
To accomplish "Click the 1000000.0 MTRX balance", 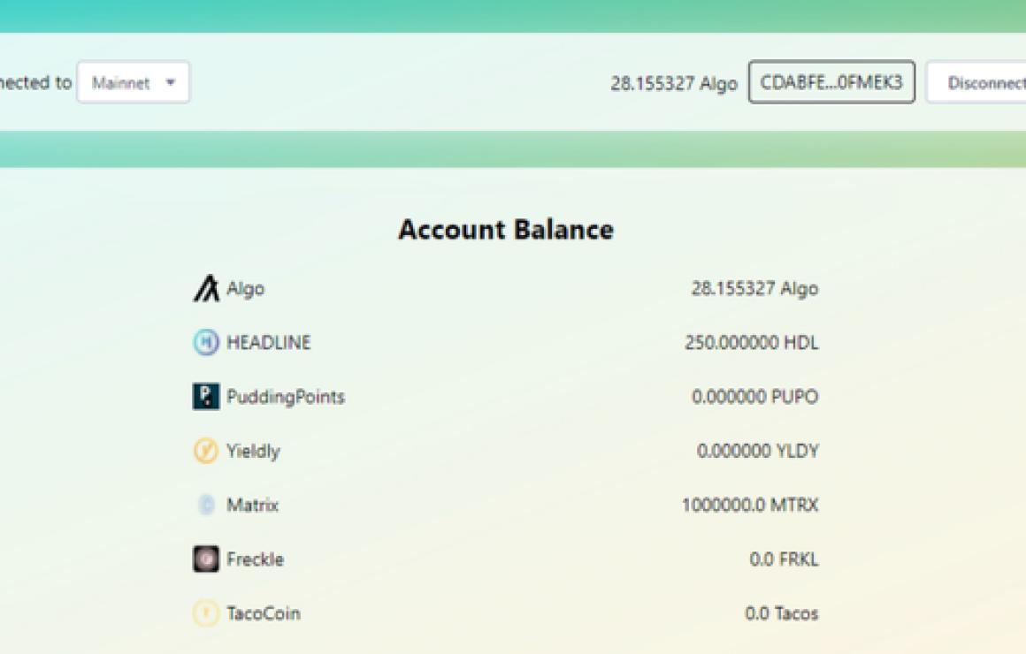I will pos(751,505).
